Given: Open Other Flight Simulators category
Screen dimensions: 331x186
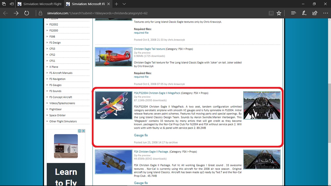Looking at the screenshot, I should [63, 121].
